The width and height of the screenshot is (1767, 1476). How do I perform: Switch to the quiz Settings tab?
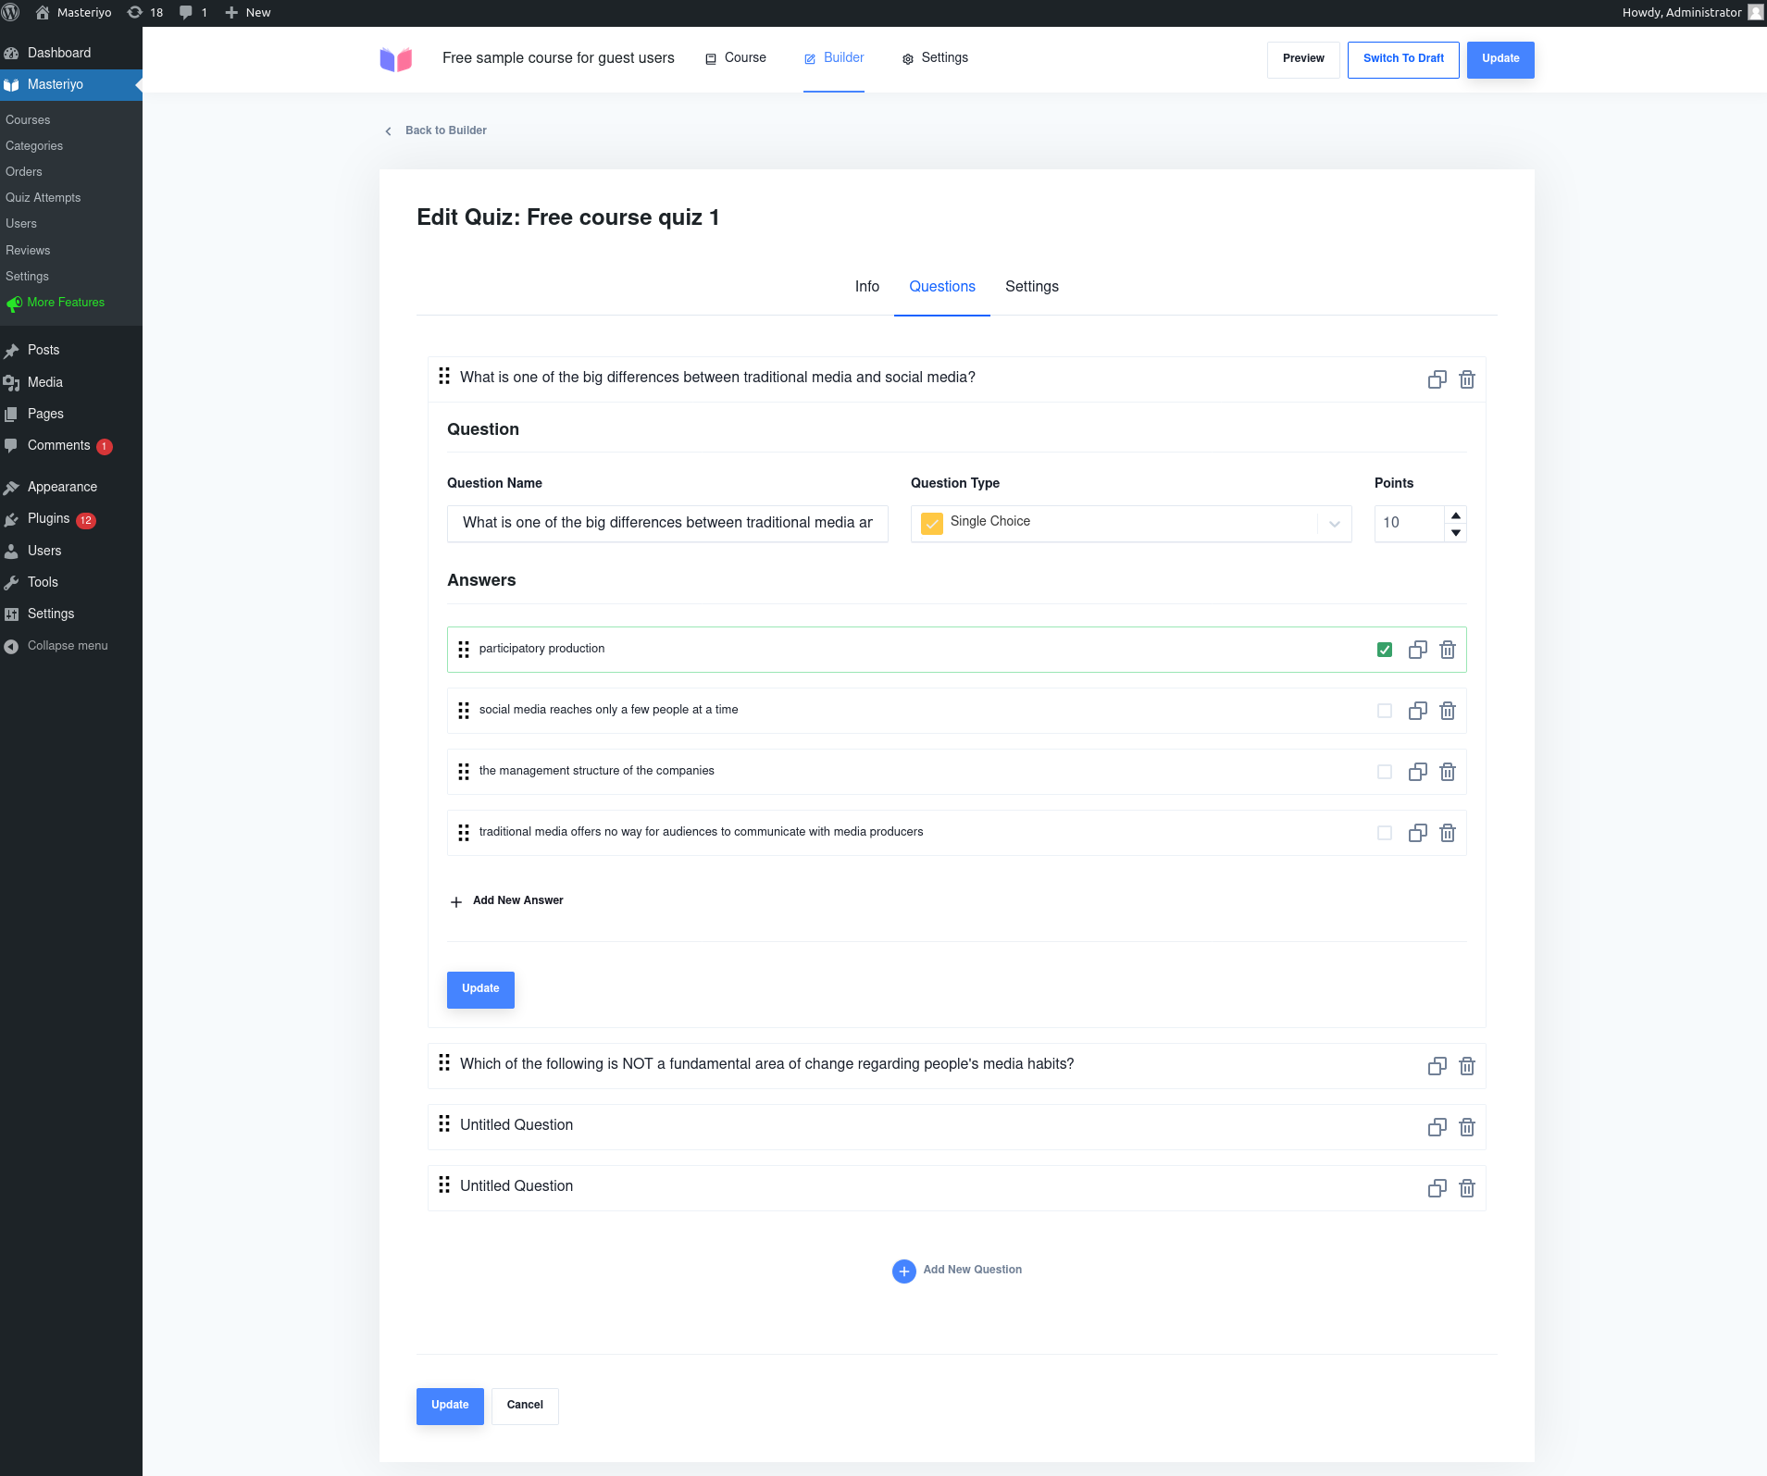pos(1031,287)
